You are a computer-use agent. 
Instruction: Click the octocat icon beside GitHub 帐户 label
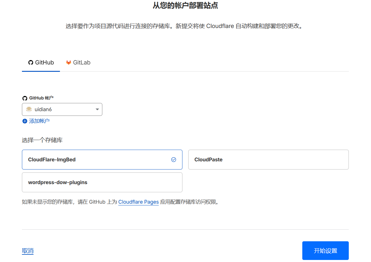click(25, 98)
